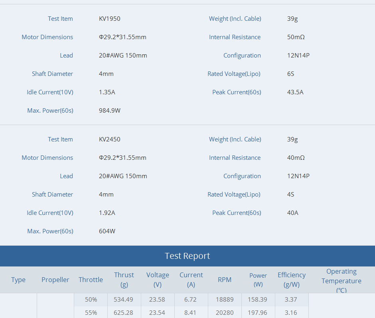Select the 50% throttle table cell
Image resolution: width=375 pixels, height=318 pixels.
pyautogui.click(x=91, y=300)
